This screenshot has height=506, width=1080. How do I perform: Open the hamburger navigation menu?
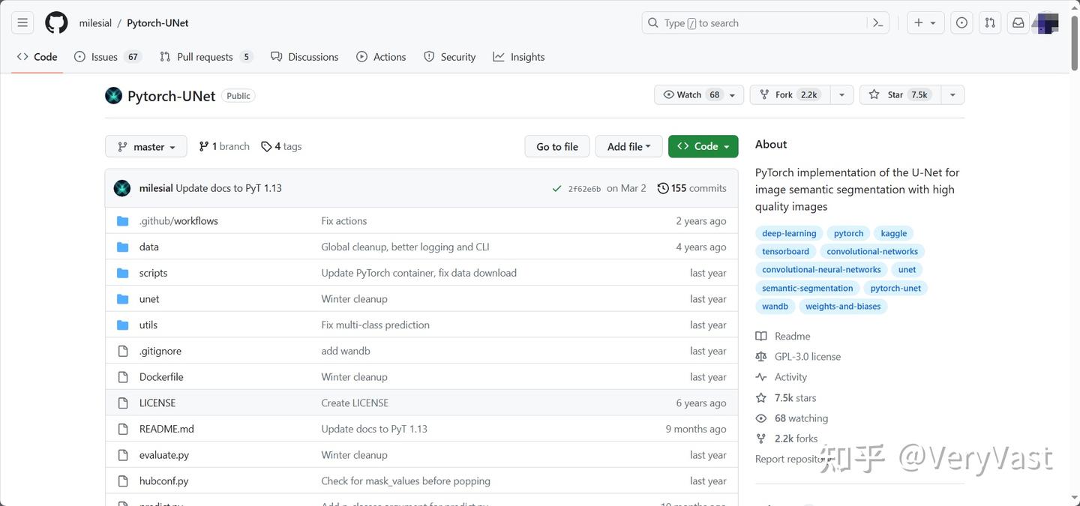click(22, 23)
